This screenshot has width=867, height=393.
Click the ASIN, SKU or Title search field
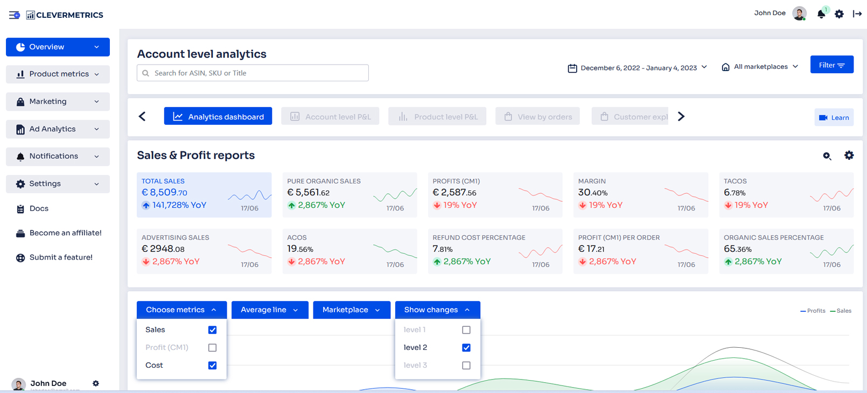[x=253, y=73]
